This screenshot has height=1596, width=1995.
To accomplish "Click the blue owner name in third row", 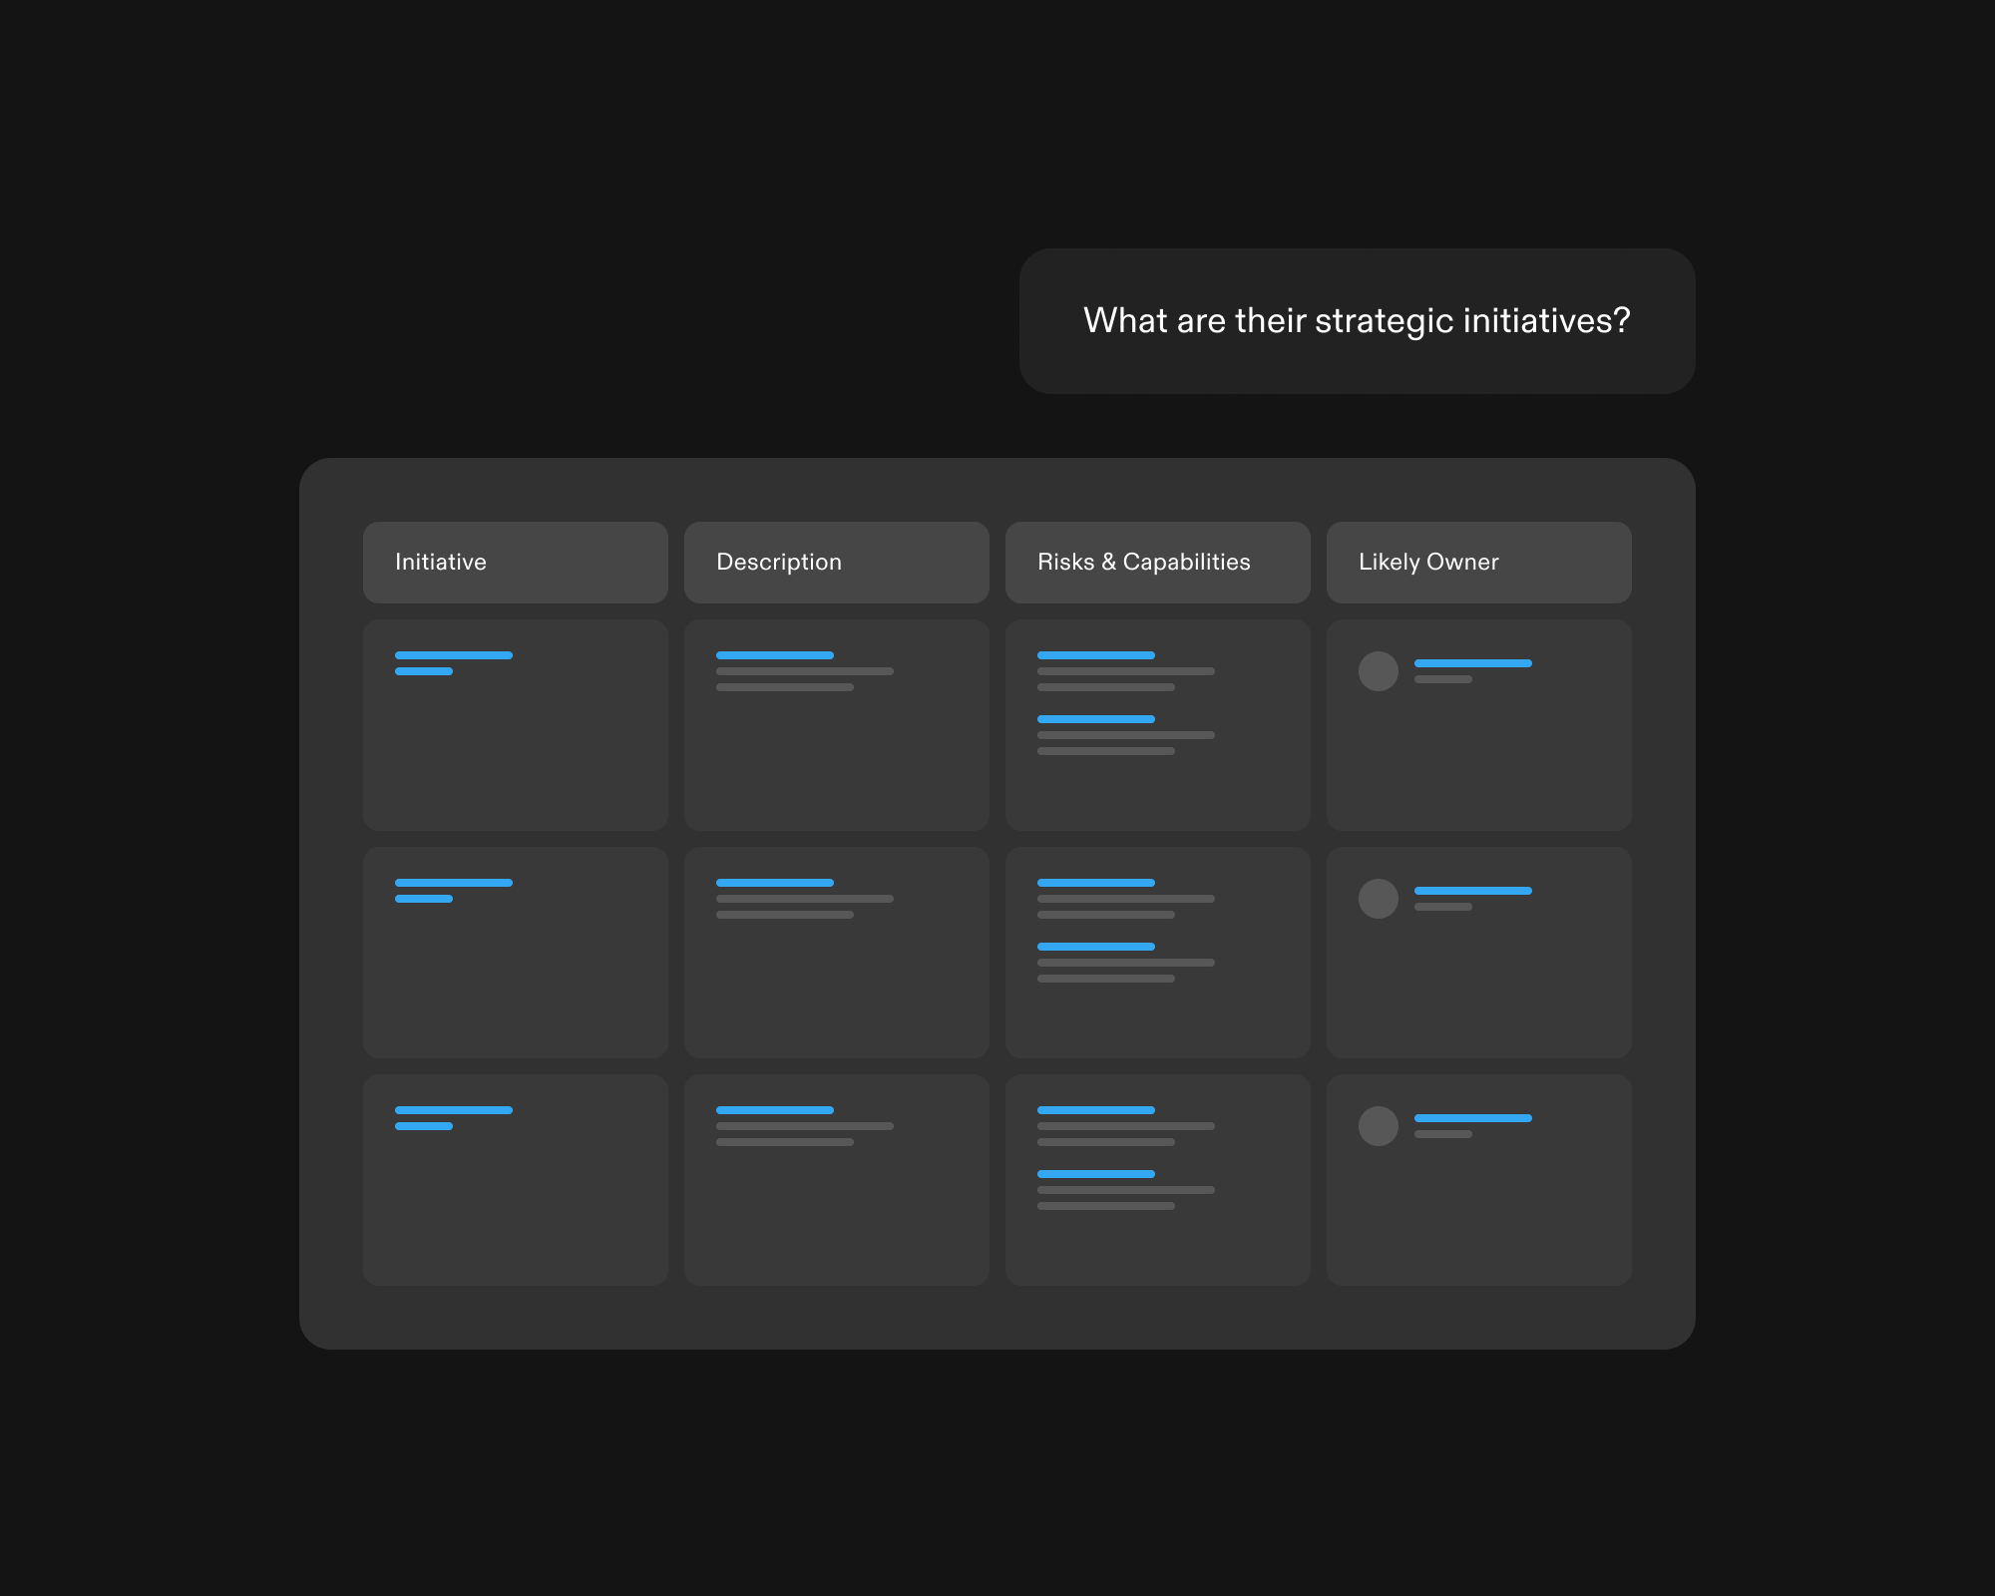I will point(1472,1118).
